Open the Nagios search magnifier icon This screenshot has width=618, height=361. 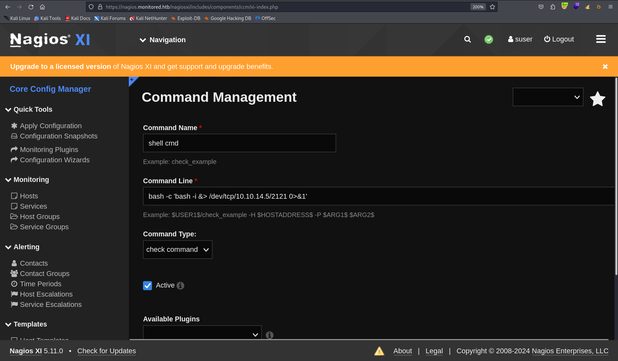pyautogui.click(x=468, y=39)
